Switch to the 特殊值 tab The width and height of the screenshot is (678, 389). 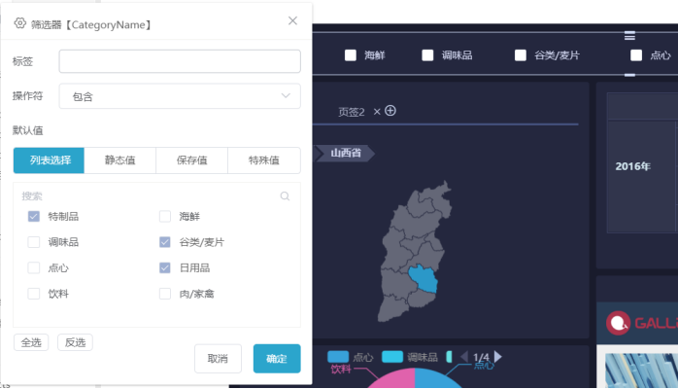pyautogui.click(x=264, y=160)
